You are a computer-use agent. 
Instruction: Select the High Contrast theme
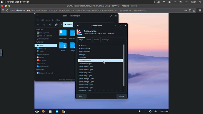100,52
